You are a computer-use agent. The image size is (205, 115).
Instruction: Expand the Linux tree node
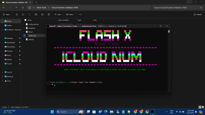click(x=2, y=81)
